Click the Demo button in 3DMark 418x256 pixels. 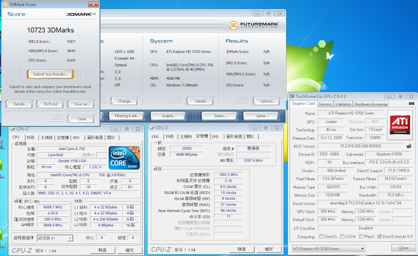pos(220,116)
